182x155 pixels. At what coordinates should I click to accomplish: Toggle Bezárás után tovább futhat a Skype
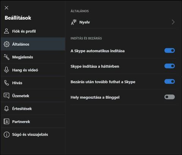(x=169, y=82)
